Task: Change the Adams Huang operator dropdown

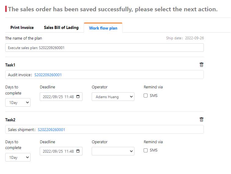Action: [113, 97]
